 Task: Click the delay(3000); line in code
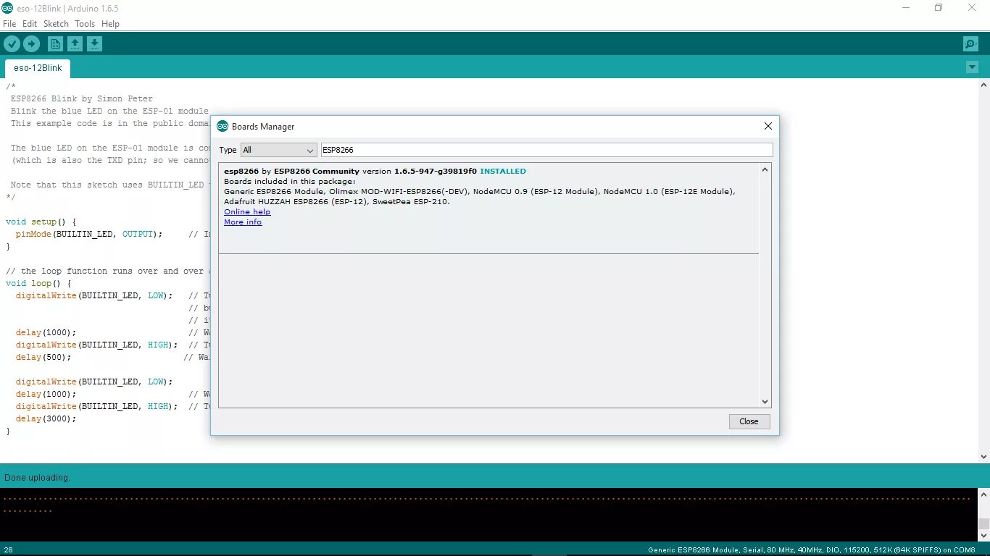coord(46,418)
